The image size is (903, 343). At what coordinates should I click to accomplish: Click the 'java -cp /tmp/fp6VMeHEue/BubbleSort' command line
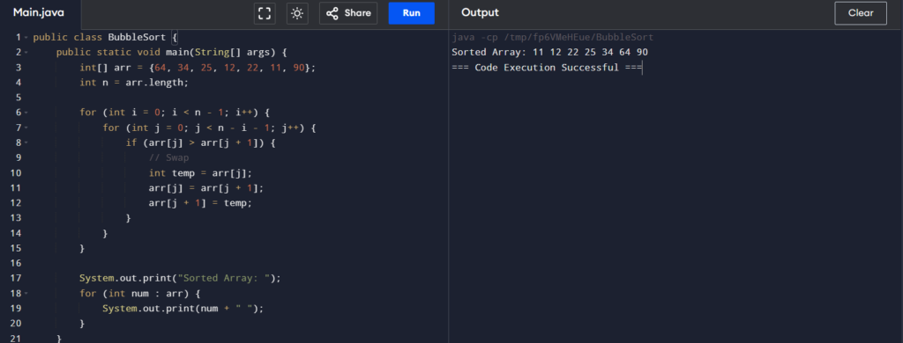click(x=553, y=37)
